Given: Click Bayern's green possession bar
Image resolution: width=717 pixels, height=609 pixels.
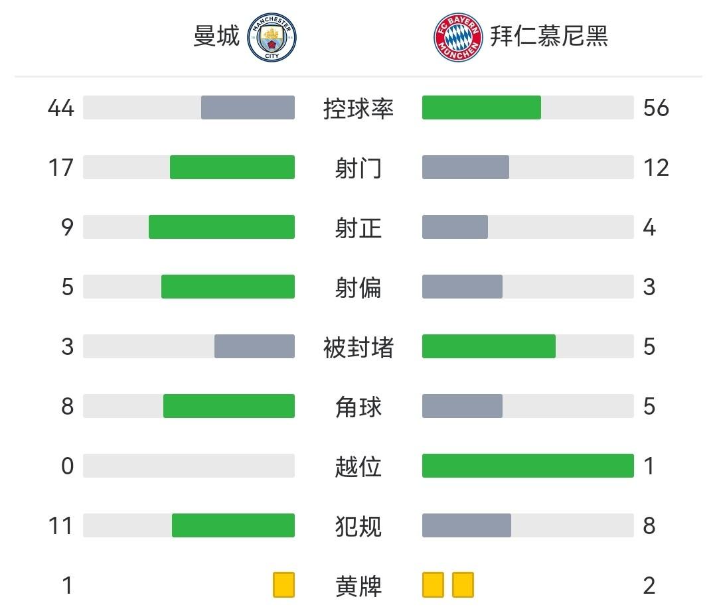Looking at the screenshot, I should coord(481,107).
